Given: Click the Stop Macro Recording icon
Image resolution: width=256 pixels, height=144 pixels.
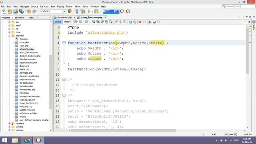Looking at the screenshot, I should (144, 22).
